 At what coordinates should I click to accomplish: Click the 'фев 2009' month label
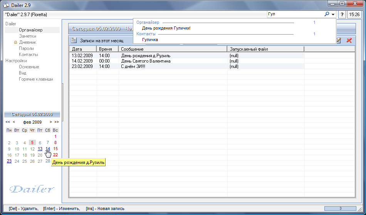tap(32, 122)
